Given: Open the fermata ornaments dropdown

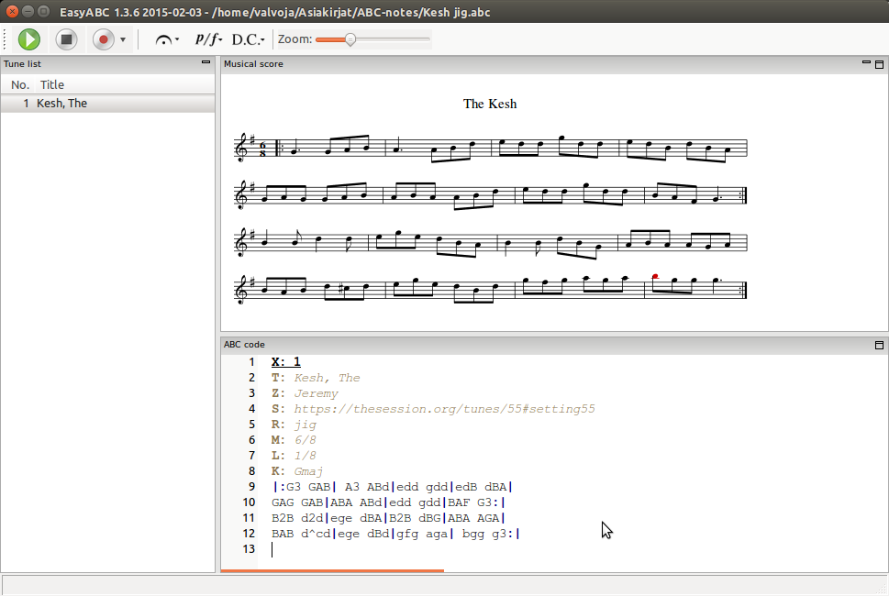Looking at the screenshot, I should pyautogui.click(x=166, y=39).
